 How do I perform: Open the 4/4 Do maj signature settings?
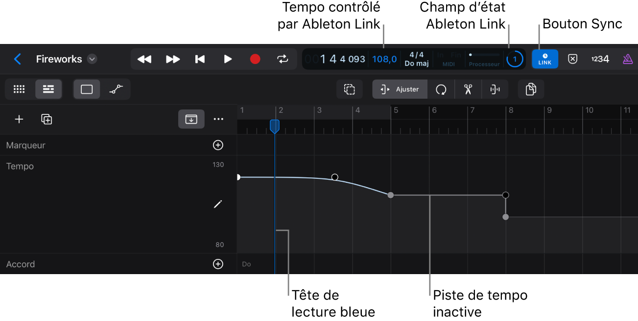417,59
